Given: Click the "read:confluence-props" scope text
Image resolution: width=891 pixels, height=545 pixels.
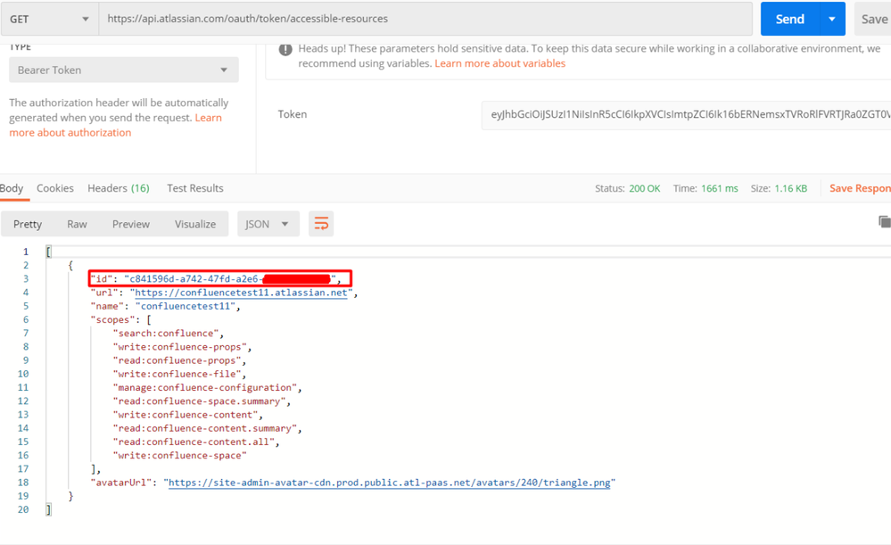Looking at the screenshot, I should [177, 361].
